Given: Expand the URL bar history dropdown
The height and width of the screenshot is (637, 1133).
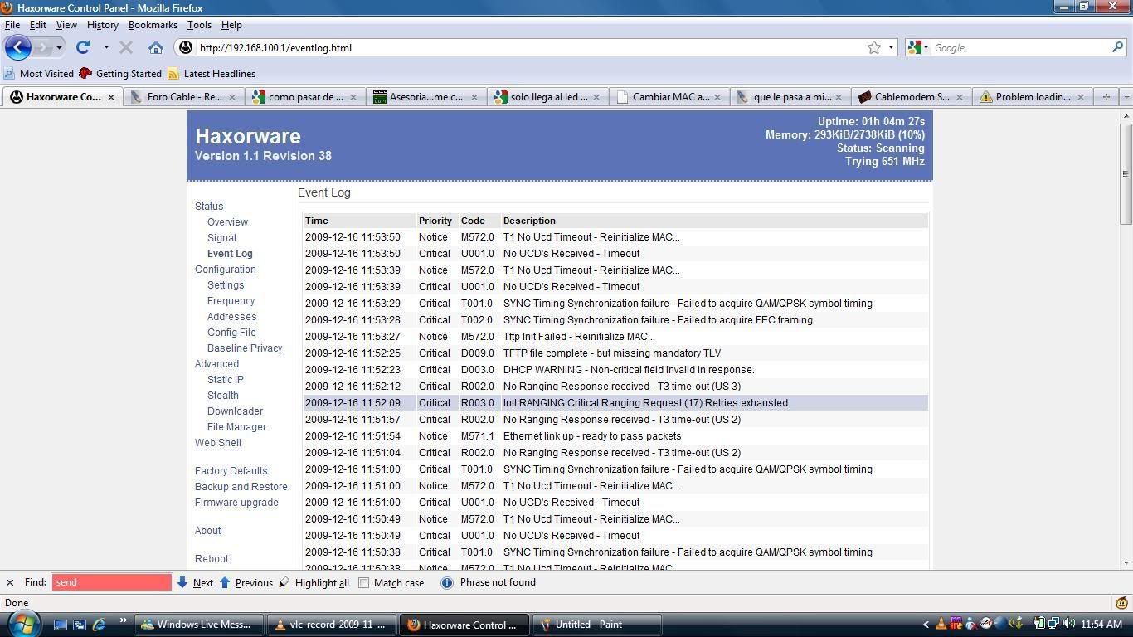Looking at the screenshot, I should click(x=892, y=47).
